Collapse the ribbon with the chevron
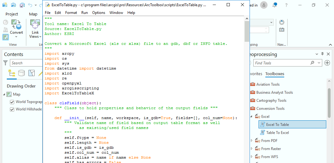Image resolution: width=334 pixels, height=163 pixels. point(330,45)
